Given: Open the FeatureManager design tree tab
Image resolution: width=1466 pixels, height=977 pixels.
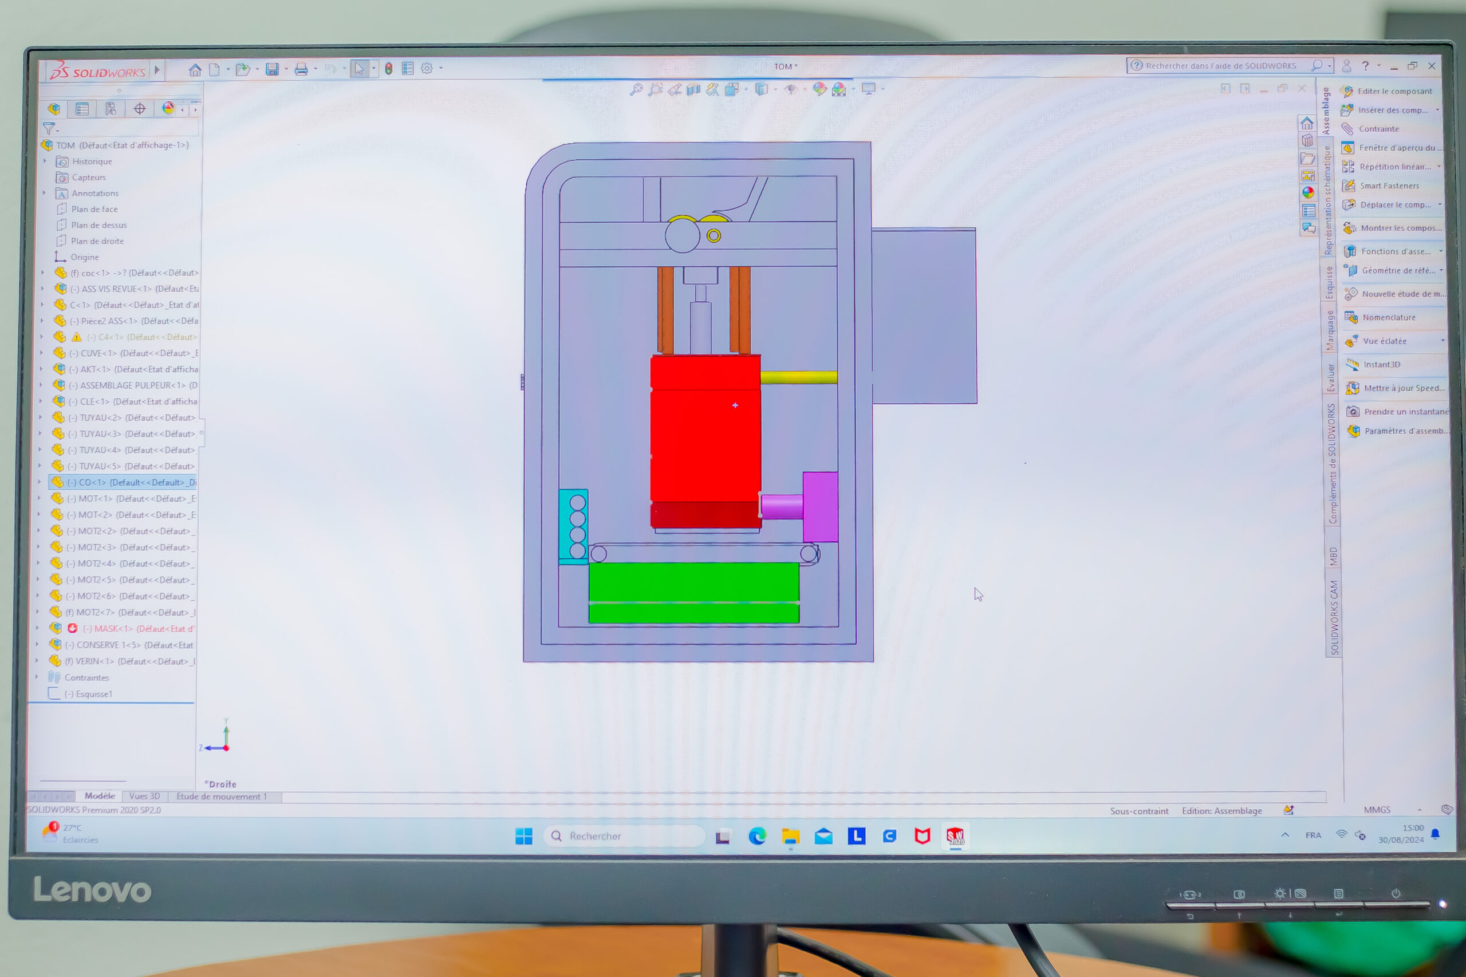Looking at the screenshot, I should coord(54,109).
